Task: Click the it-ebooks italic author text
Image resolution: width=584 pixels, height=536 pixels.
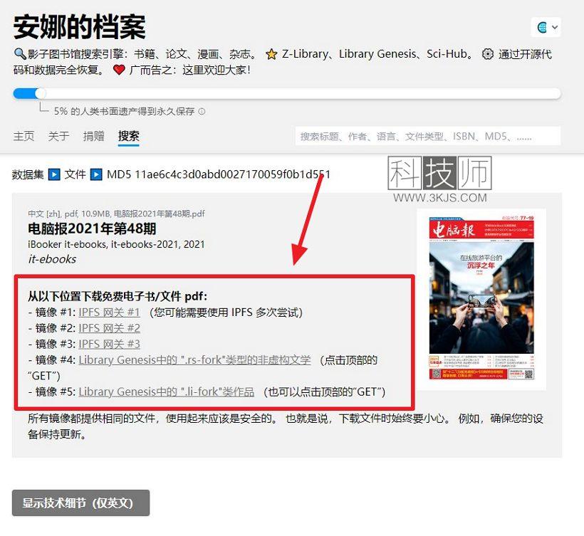Action: tap(52, 259)
